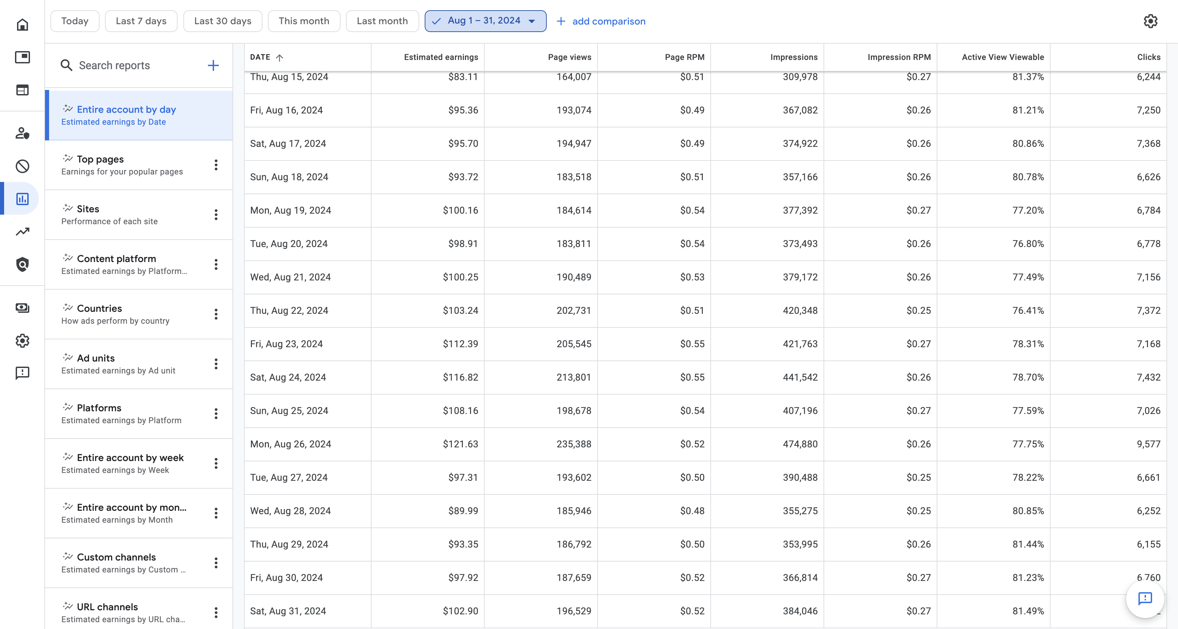Open the Policy center shield icon
The image size is (1178, 629).
click(22, 264)
